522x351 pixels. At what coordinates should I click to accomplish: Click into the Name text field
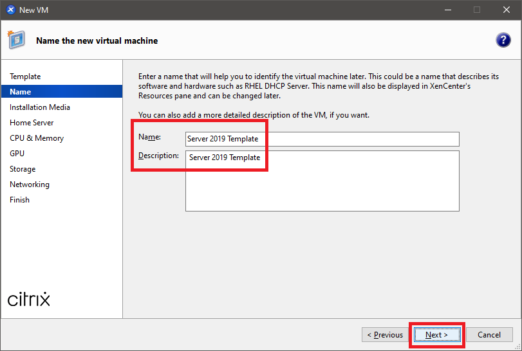coord(322,139)
